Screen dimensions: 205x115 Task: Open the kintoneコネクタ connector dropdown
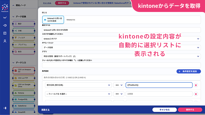[x=121, y=39]
